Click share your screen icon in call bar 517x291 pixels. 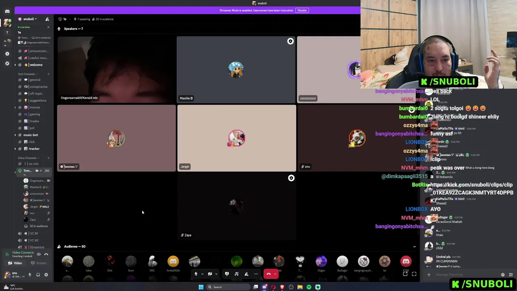(x=227, y=274)
